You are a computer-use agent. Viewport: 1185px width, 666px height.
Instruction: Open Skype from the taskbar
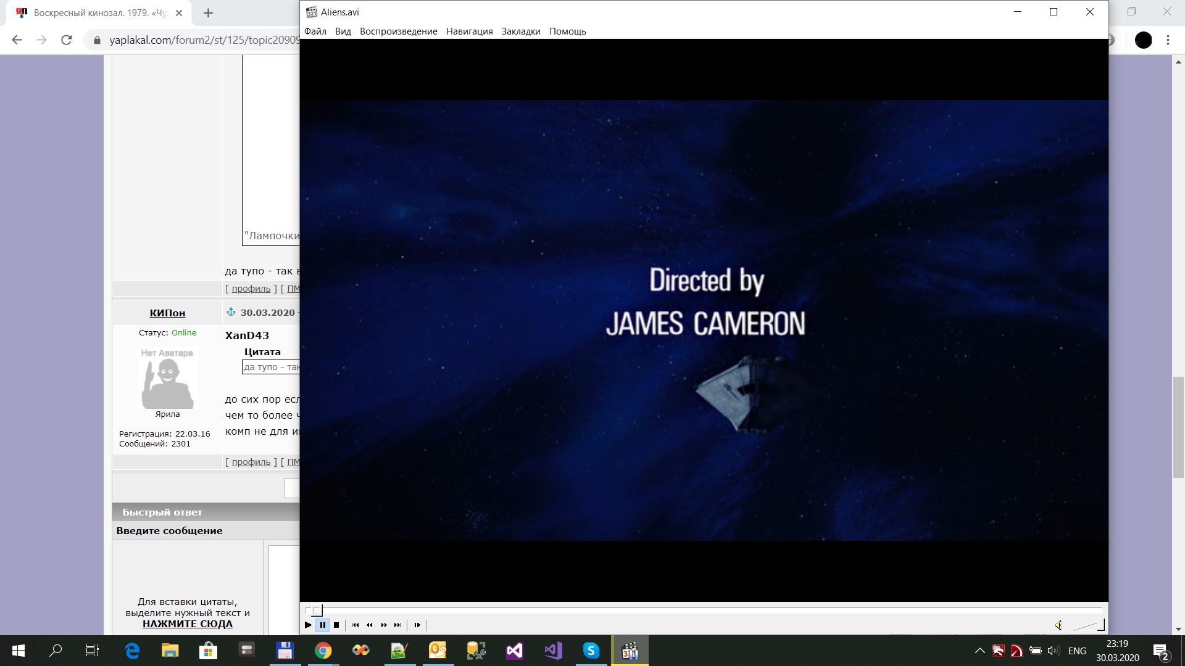(591, 651)
